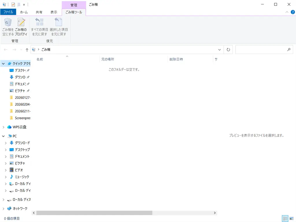Select details view icon in the status bar
Screen dimensions: 296x222
pos(285,219)
